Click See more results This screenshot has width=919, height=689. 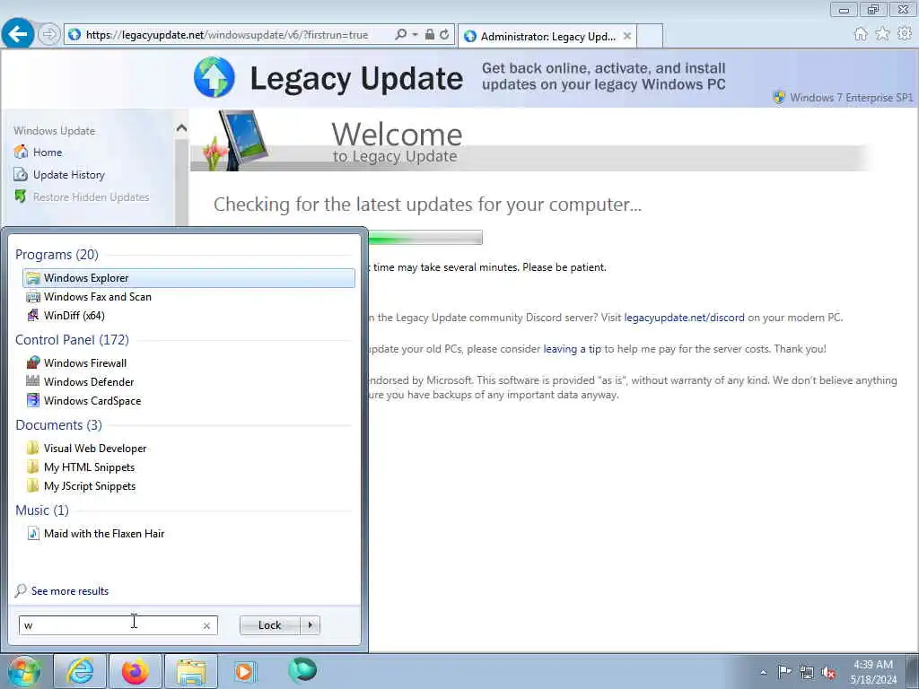[x=70, y=591]
